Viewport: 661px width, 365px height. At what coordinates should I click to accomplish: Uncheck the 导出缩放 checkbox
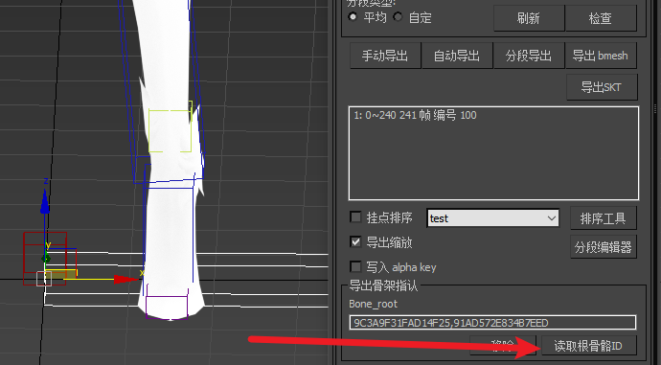point(355,242)
